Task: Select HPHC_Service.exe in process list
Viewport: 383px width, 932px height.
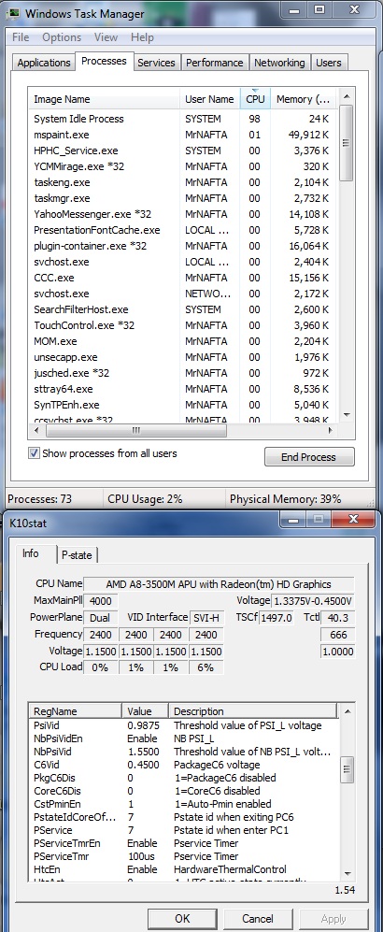Action: 183,151
